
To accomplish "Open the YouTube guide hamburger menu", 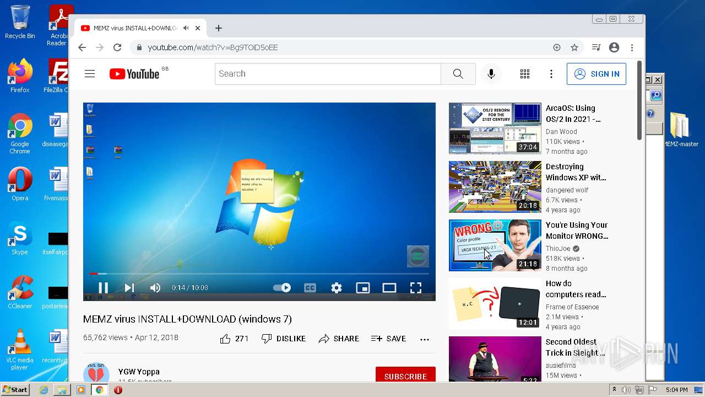I will pos(90,74).
